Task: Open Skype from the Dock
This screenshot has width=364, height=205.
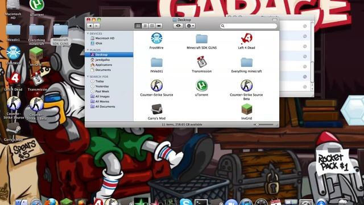Action: 186,201
